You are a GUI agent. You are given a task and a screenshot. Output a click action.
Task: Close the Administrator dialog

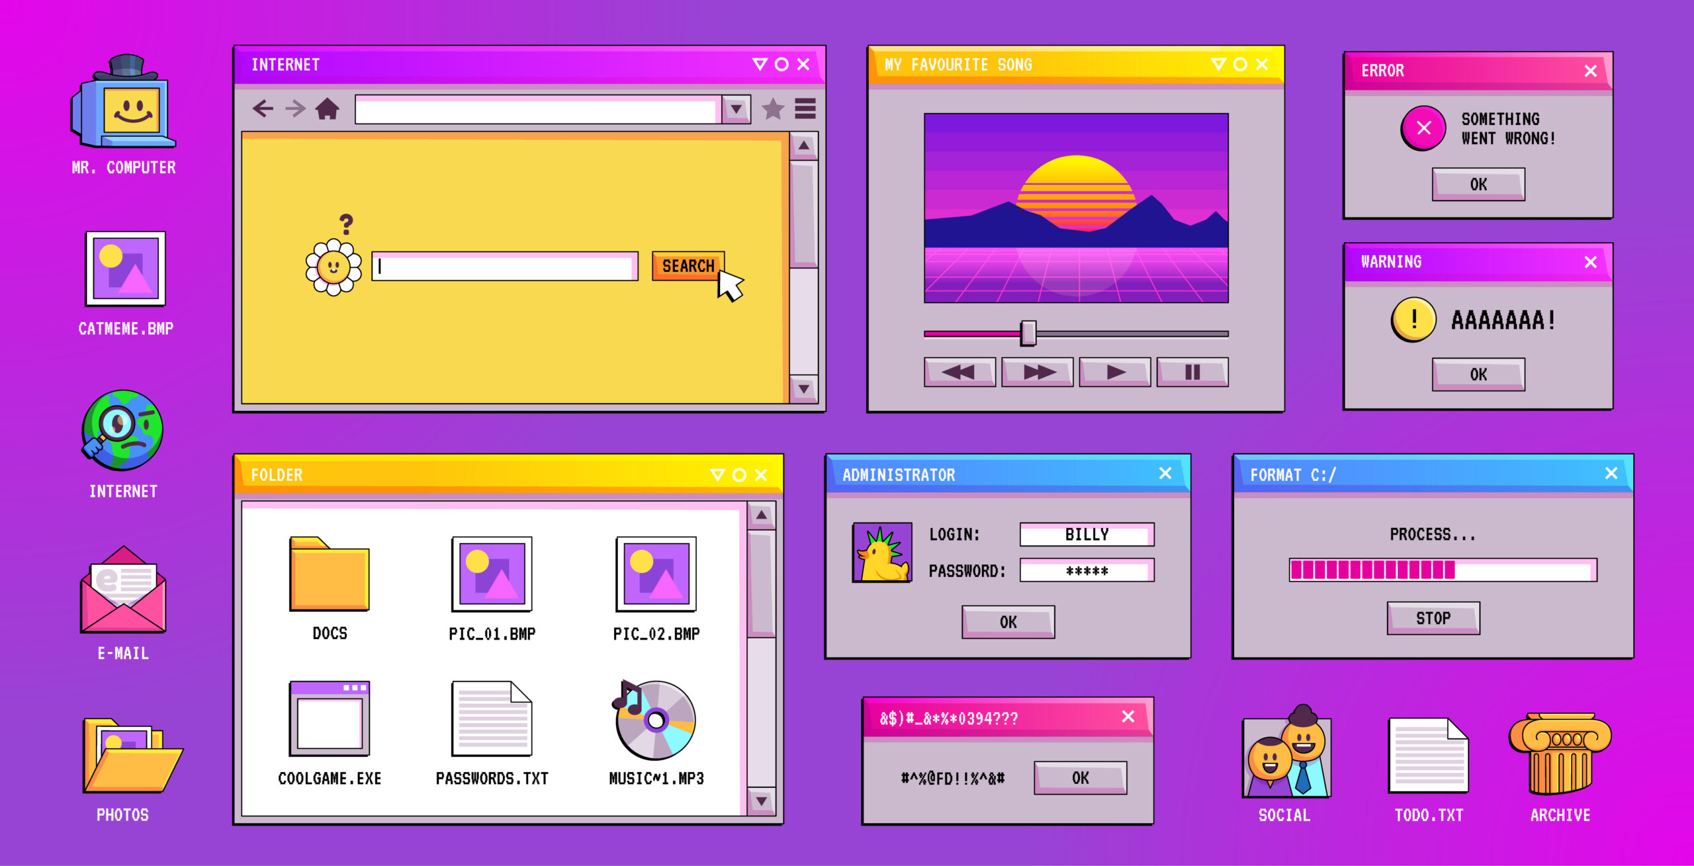click(x=1165, y=473)
